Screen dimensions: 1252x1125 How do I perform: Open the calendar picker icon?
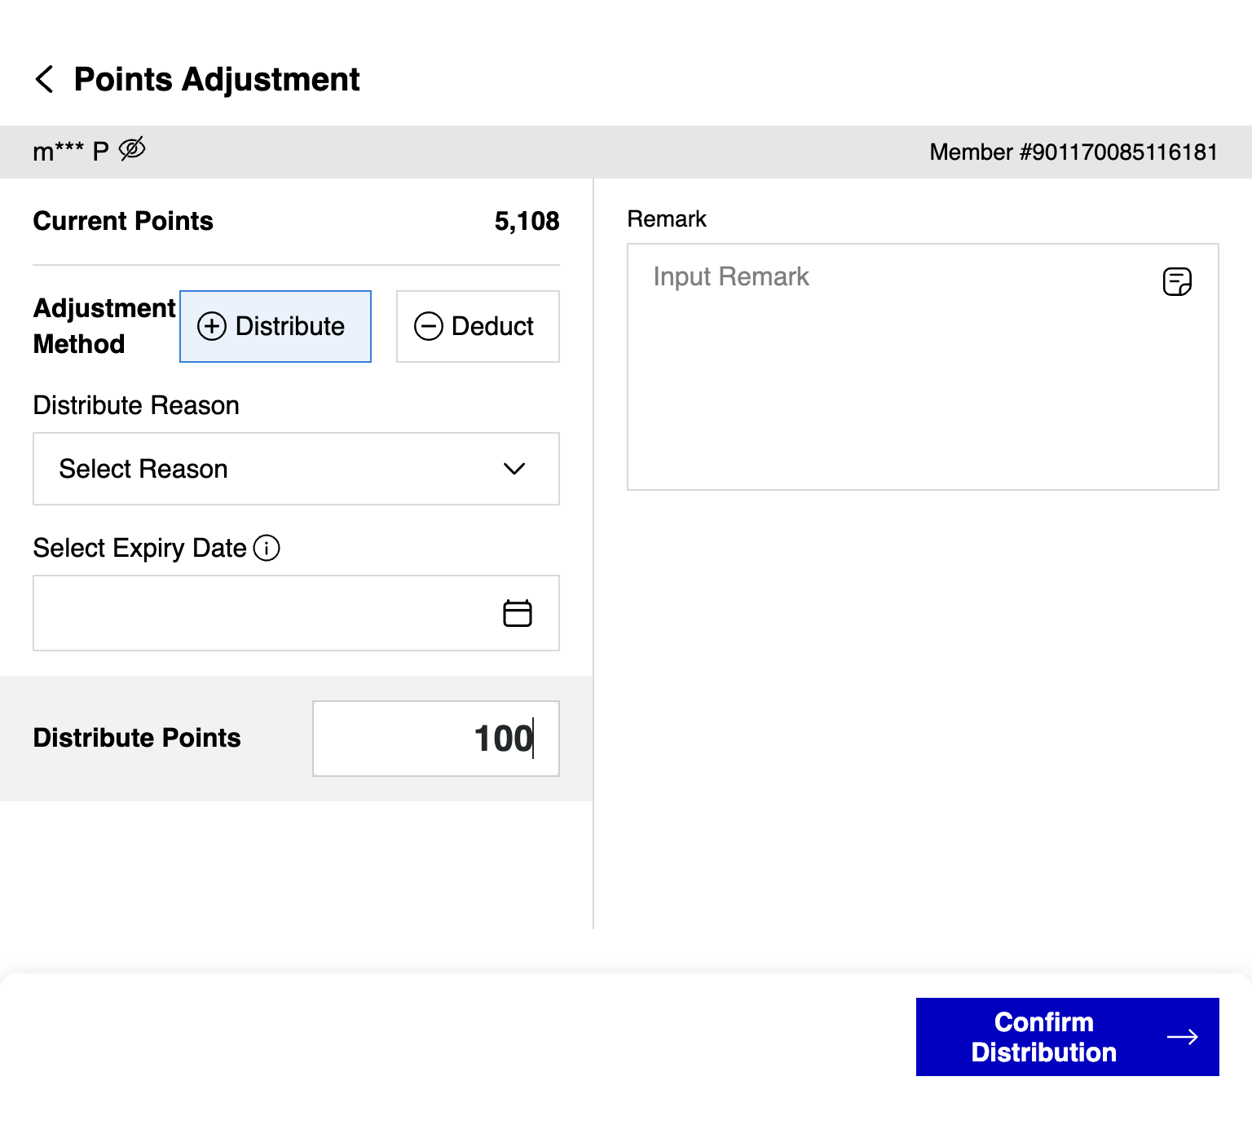(x=518, y=613)
